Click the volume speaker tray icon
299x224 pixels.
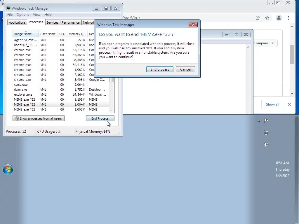pyautogui.click(x=266, y=145)
